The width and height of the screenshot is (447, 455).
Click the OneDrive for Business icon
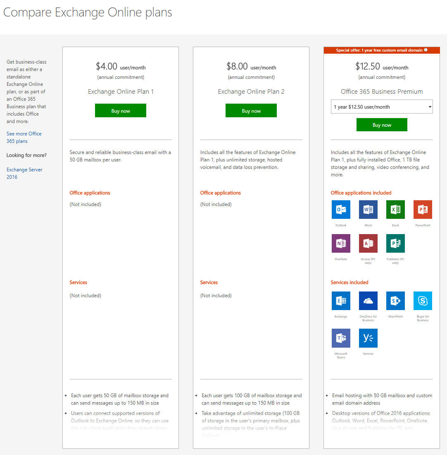[x=368, y=301]
